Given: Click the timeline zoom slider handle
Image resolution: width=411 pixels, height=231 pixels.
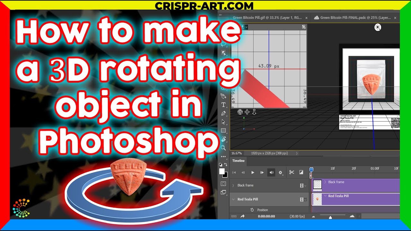Looking at the screenshot, I should 330,218.
